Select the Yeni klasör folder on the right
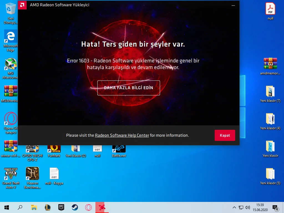The width and height of the screenshot is (284, 213). [270, 149]
